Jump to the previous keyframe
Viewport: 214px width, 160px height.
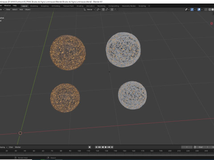[99, 147]
